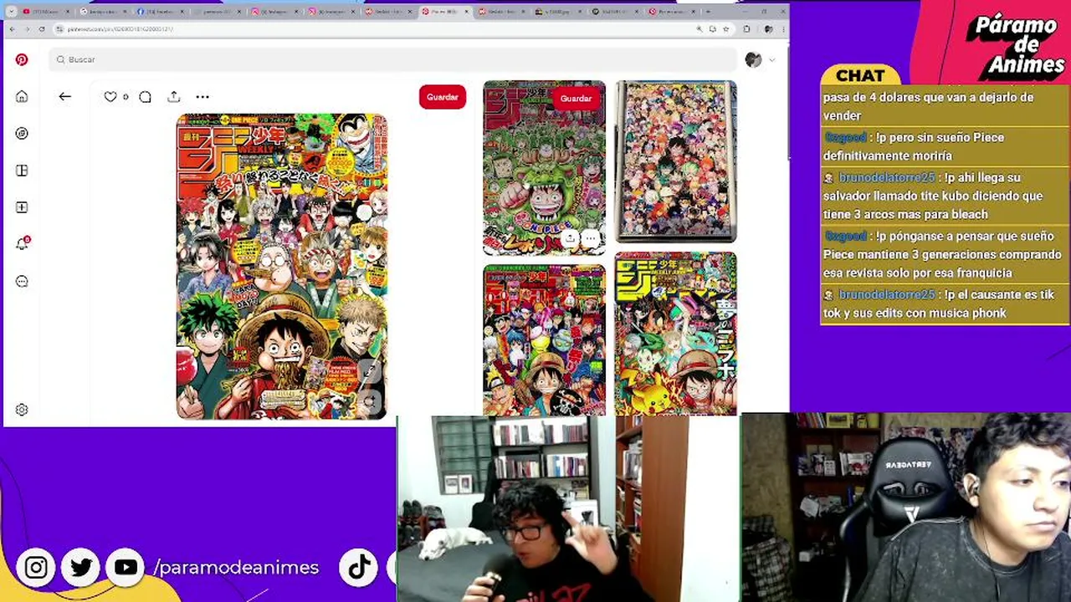More options icon on green dragon Luffy pin
Screen dimensions: 1071x602
(591, 238)
